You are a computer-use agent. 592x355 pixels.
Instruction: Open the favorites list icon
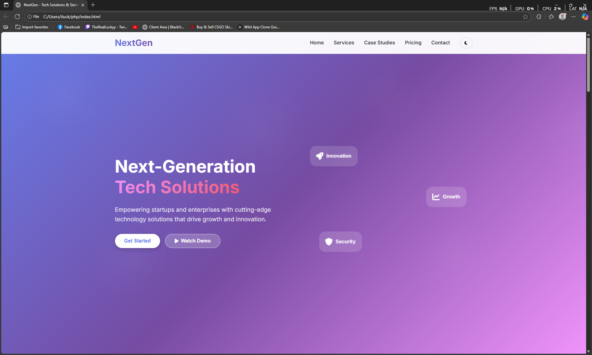click(551, 17)
